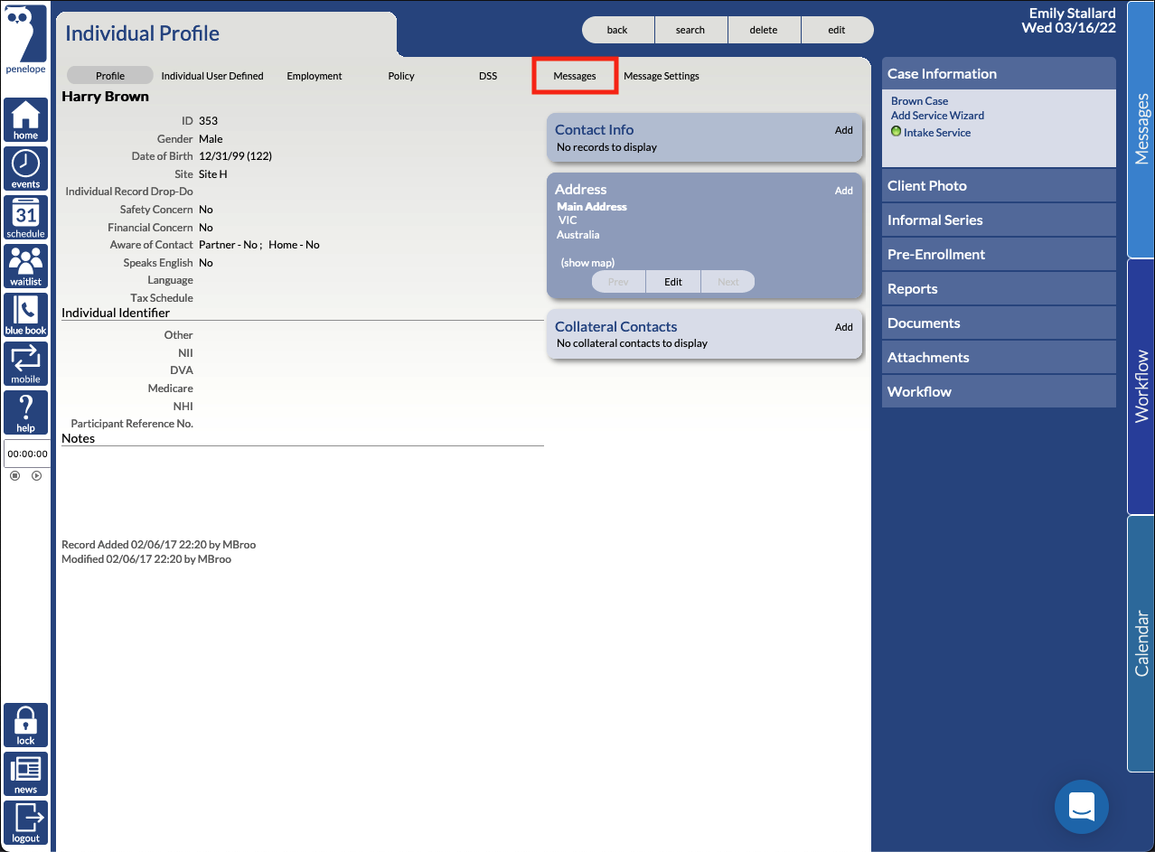
Task: Click the Emily Stallard user name
Action: (x=1073, y=13)
